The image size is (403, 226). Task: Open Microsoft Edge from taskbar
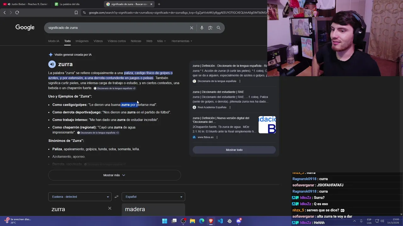point(202,221)
